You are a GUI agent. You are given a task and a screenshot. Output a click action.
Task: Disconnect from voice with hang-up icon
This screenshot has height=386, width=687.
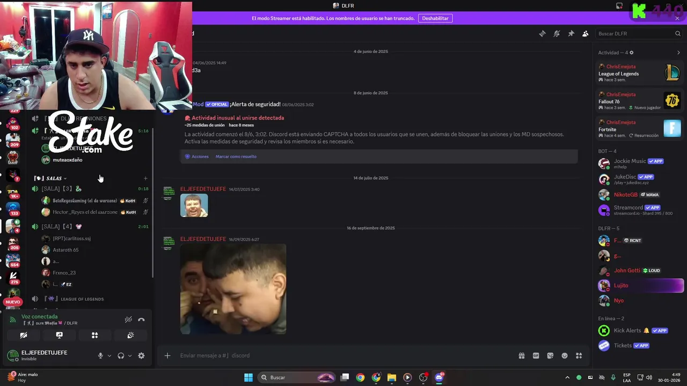[141, 320]
